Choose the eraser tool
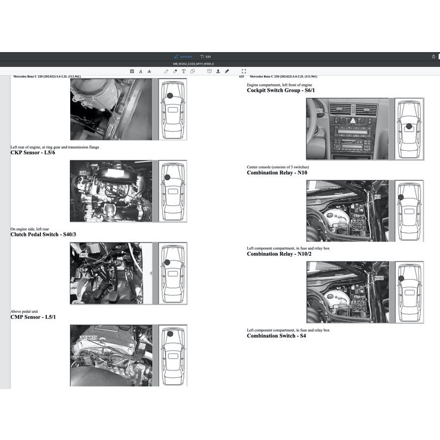440x440 pixels. click(175, 71)
